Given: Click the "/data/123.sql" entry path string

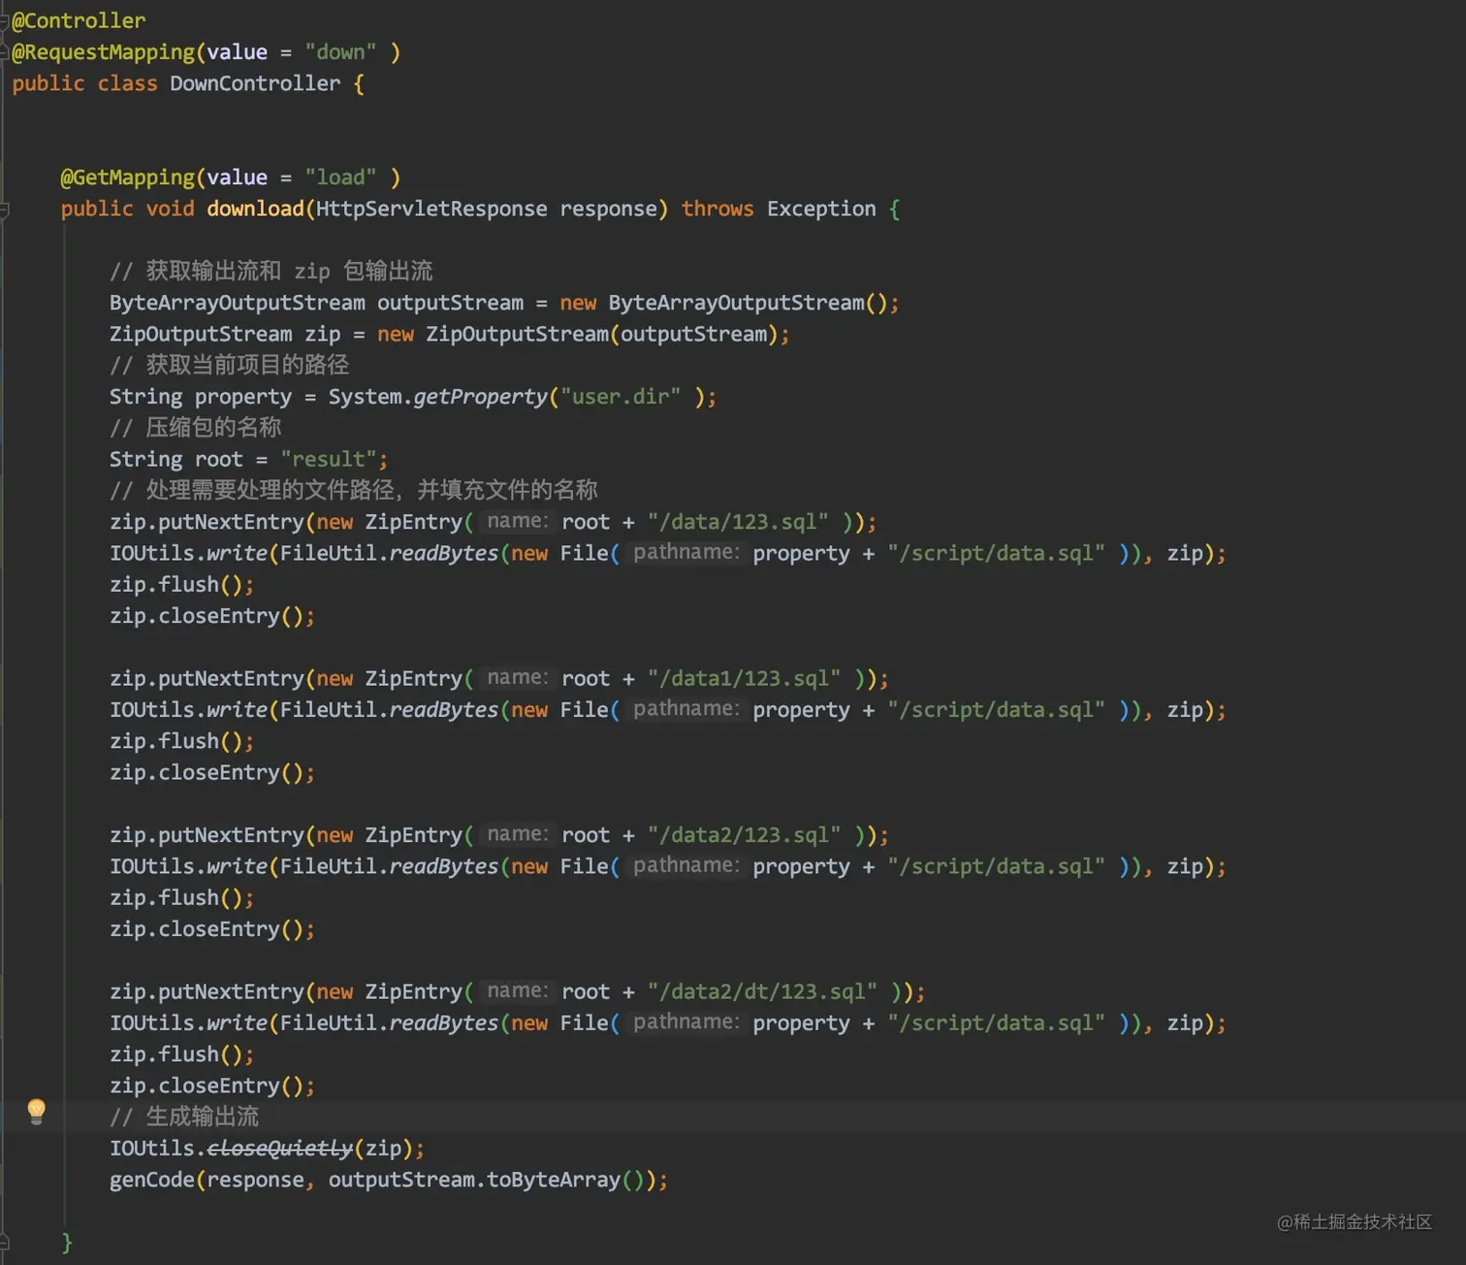Looking at the screenshot, I should click(738, 522).
